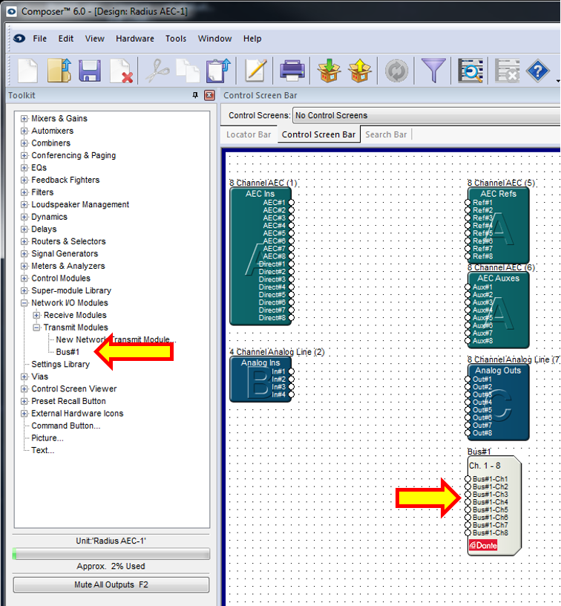Click the Direct#8 output port
The image size is (561, 606).
pos(291,318)
